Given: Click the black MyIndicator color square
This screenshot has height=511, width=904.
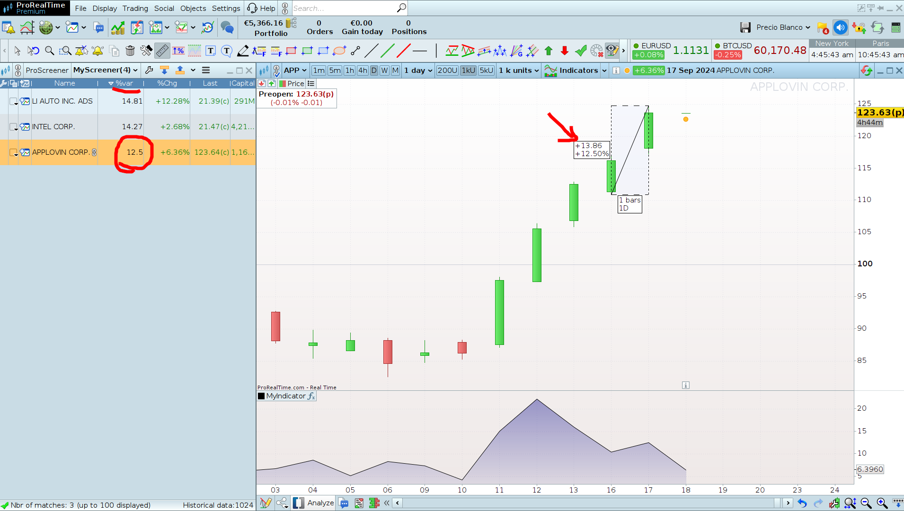Looking at the screenshot, I should 261,396.
